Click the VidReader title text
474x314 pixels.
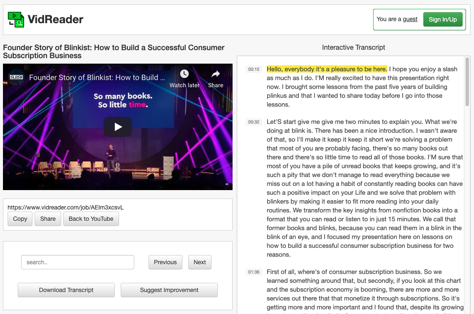(56, 20)
